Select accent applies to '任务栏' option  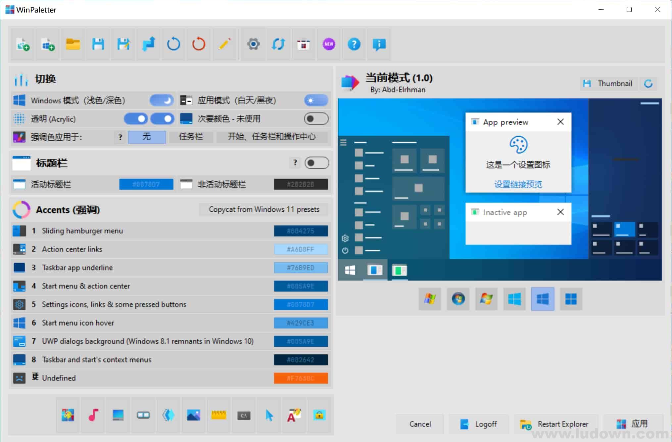tap(191, 137)
